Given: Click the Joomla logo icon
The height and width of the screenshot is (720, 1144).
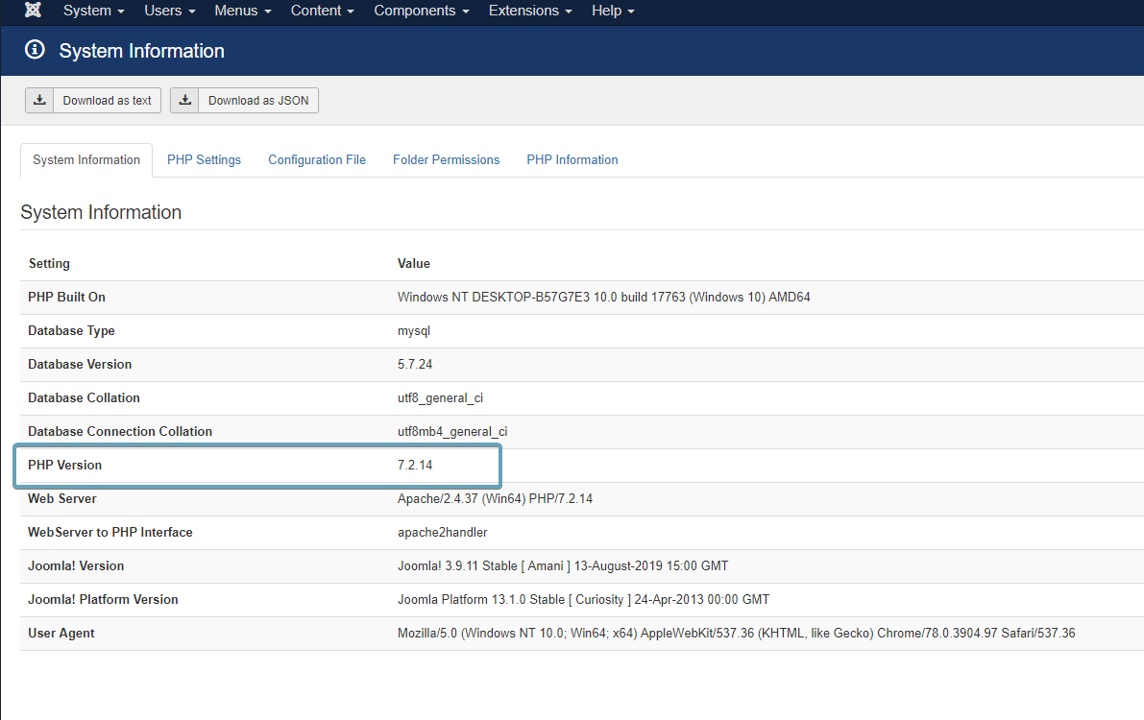Looking at the screenshot, I should click(x=34, y=11).
